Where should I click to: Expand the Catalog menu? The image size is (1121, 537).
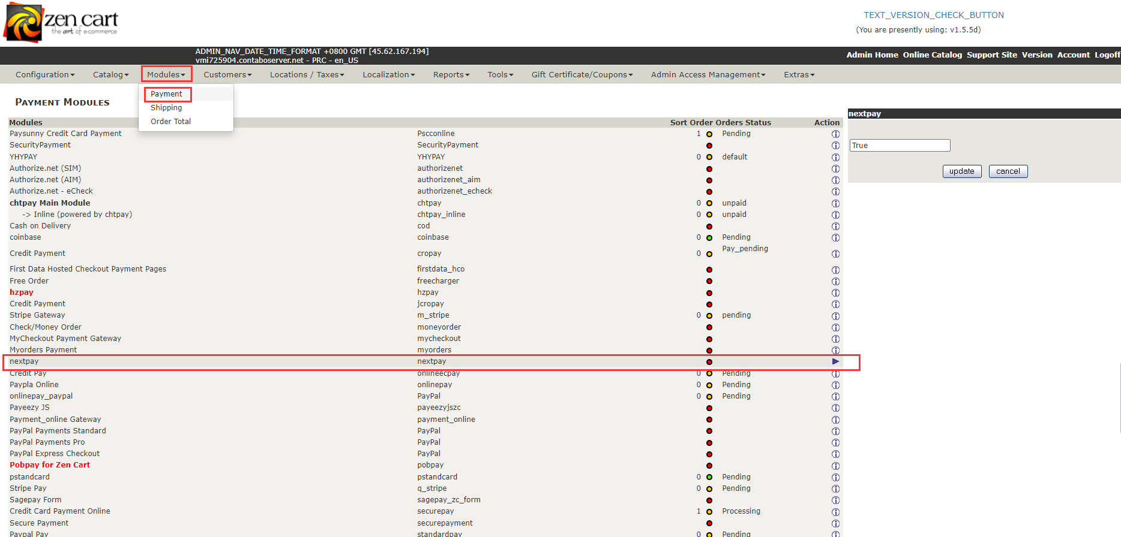pos(110,74)
